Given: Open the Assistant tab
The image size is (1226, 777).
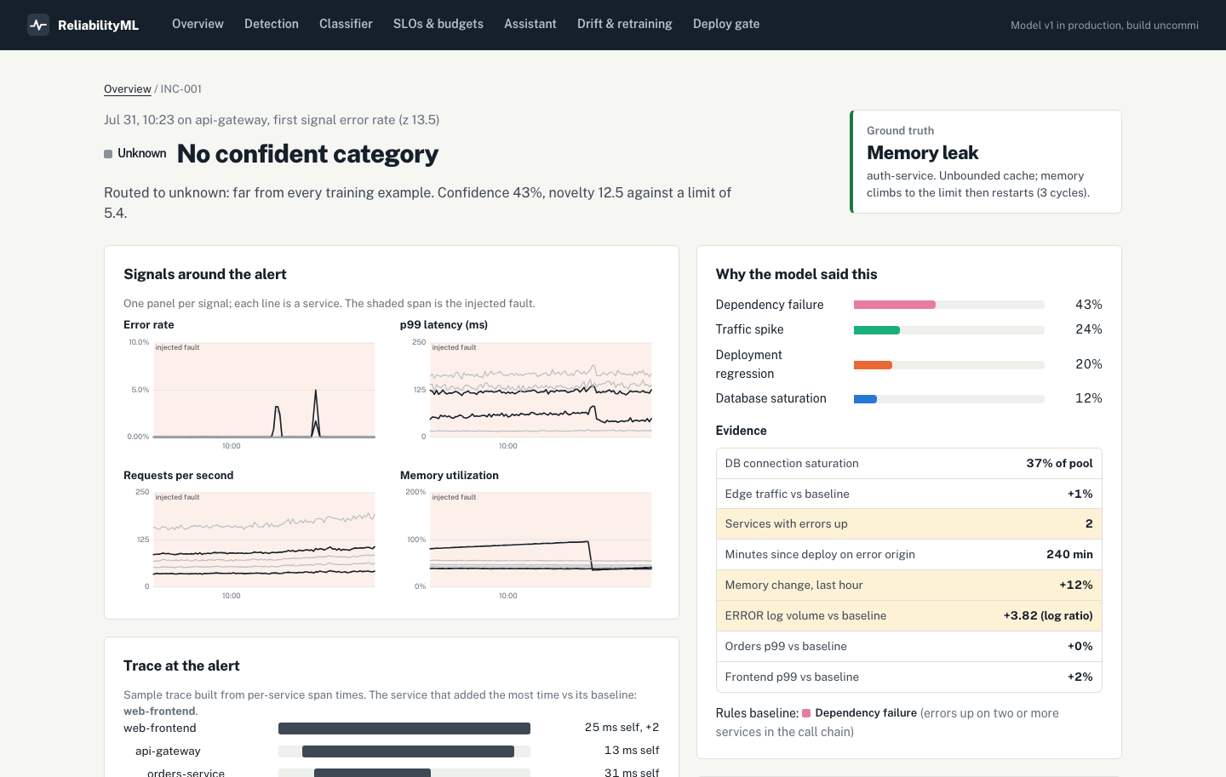Looking at the screenshot, I should (x=530, y=24).
